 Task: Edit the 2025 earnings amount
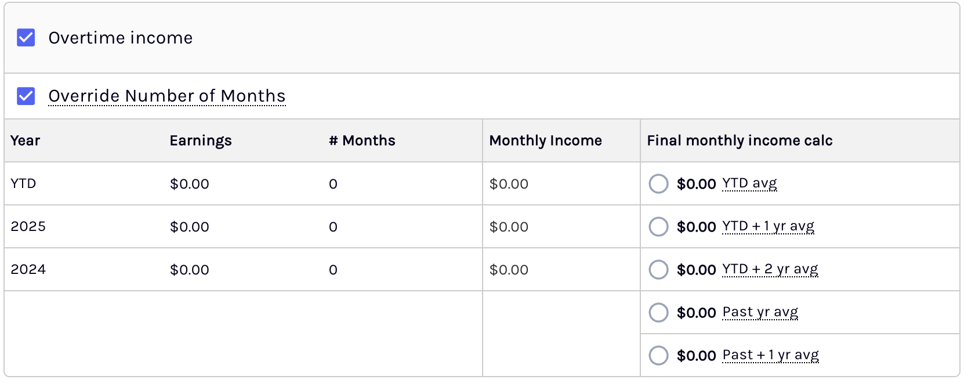pos(190,227)
